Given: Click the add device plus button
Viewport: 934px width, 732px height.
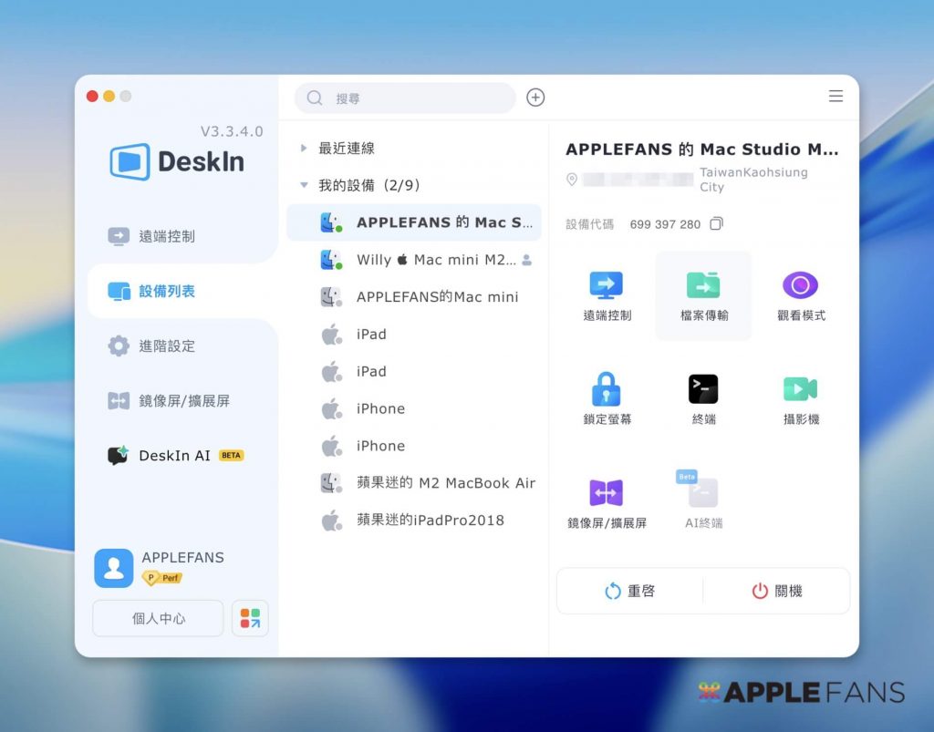Looking at the screenshot, I should click(x=535, y=97).
